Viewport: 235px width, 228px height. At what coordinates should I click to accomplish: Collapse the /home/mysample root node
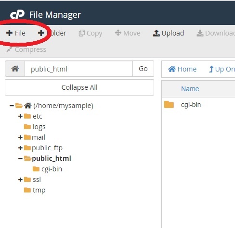click(12, 106)
